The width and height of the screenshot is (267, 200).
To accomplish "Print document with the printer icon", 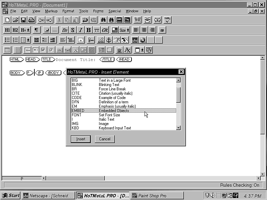I will pyautogui.click(x=31, y=20).
